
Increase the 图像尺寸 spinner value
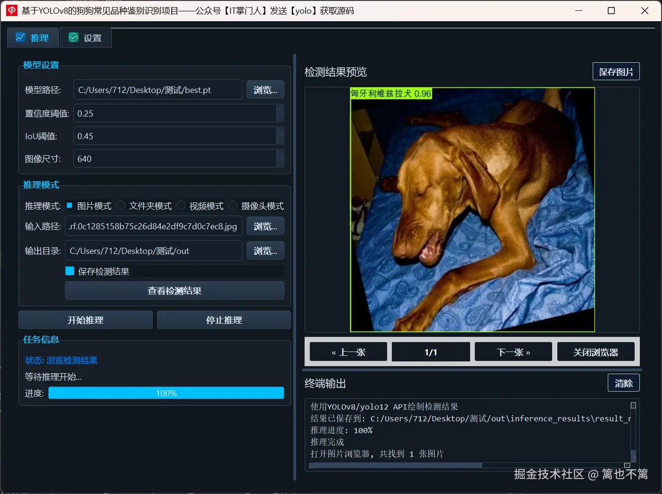[x=281, y=154]
